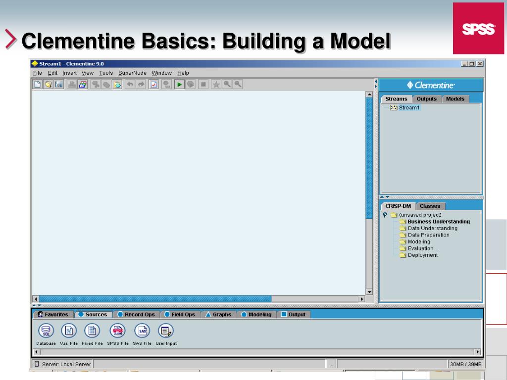This screenshot has height=380, width=507.
Task: Open stream properties via checked document icon
Action: [153, 84]
